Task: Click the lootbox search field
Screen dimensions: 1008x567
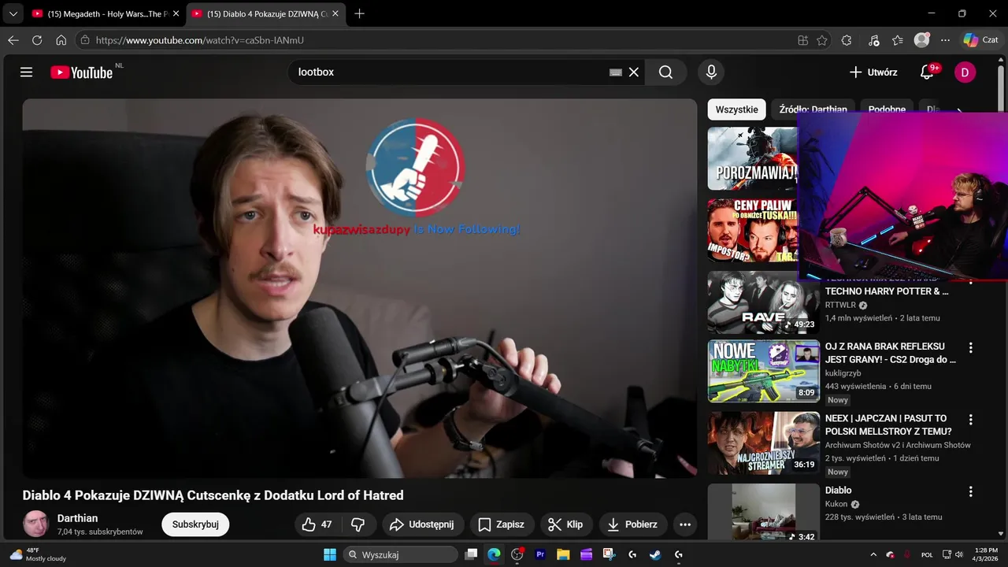Action: (449, 72)
